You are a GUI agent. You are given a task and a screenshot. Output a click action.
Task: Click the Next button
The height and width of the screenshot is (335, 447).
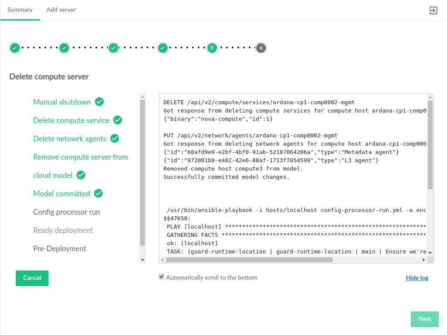424,319
